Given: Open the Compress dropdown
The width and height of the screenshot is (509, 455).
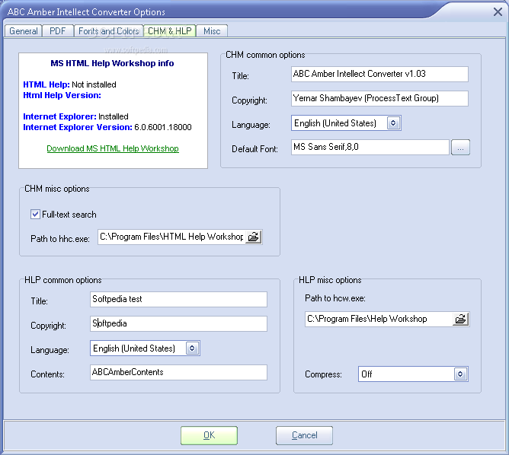Looking at the screenshot, I should point(460,374).
